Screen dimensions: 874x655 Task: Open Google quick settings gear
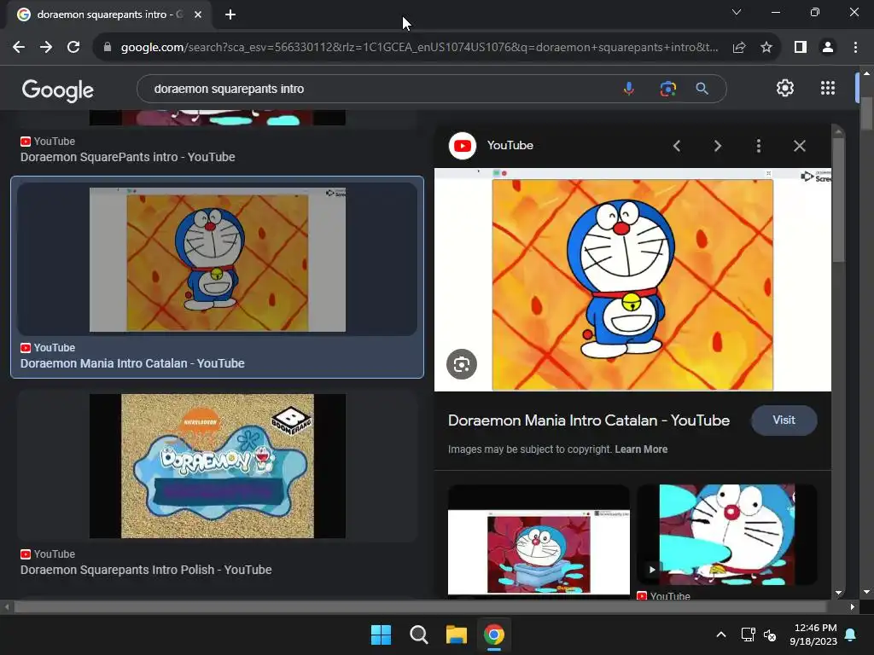(785, 88)
